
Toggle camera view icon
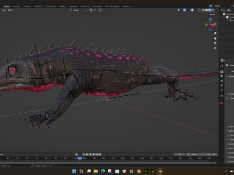(x=215, y=43)
